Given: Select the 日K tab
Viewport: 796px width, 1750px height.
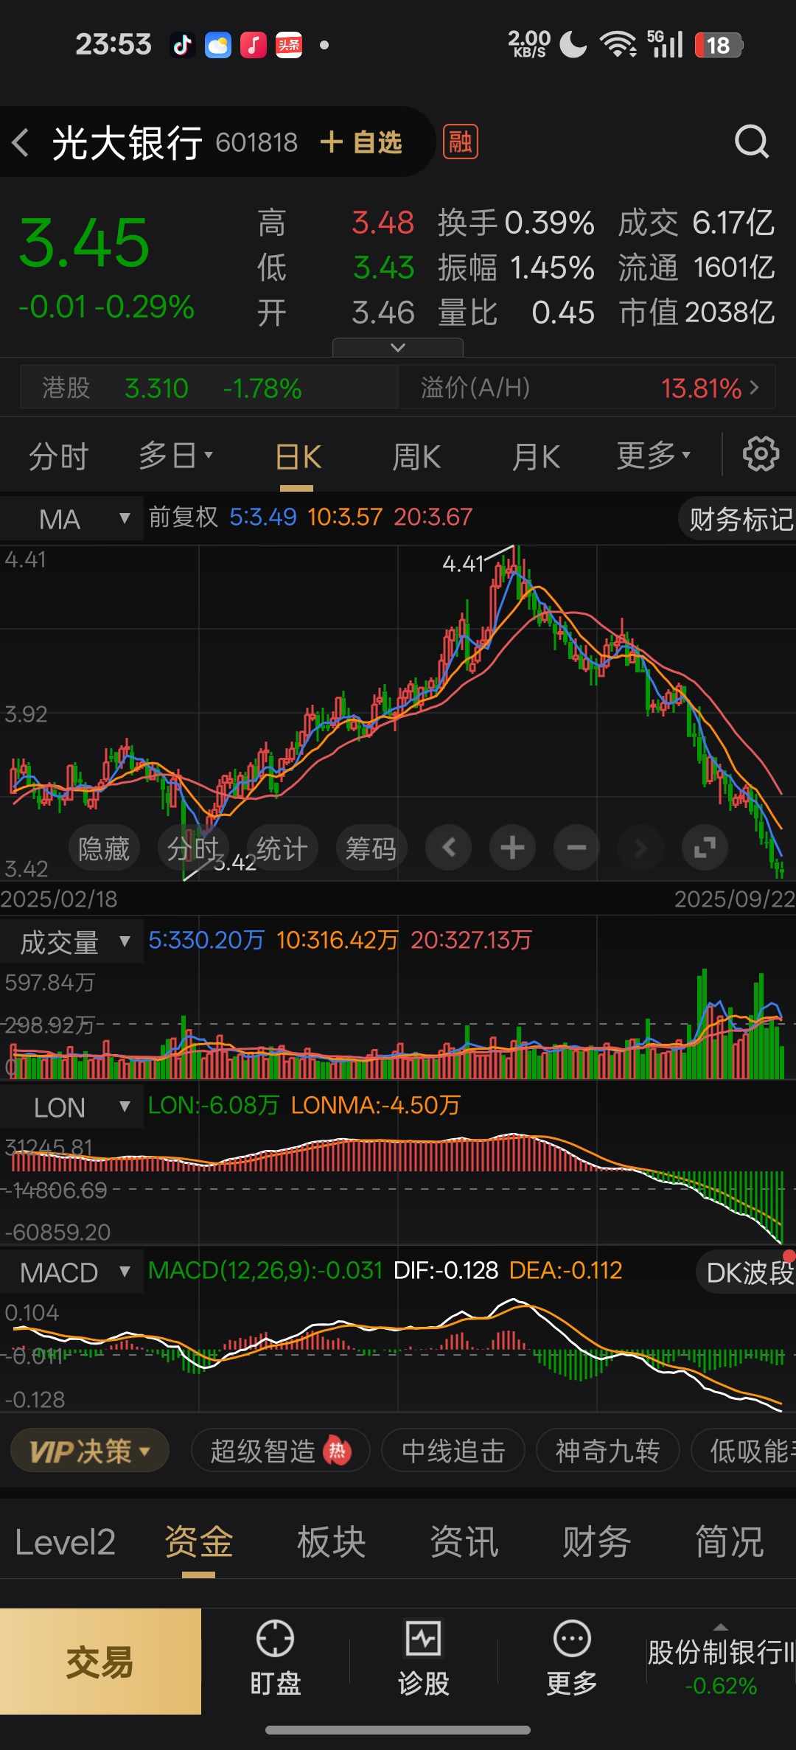Looking at the screenshot, I should (x=298, y=457).
